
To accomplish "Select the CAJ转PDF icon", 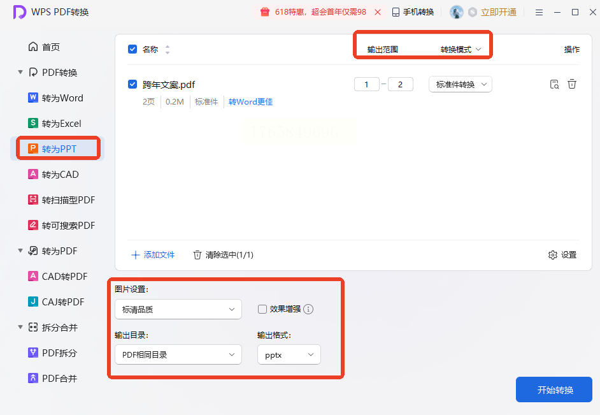I will (x=33, y=302).
